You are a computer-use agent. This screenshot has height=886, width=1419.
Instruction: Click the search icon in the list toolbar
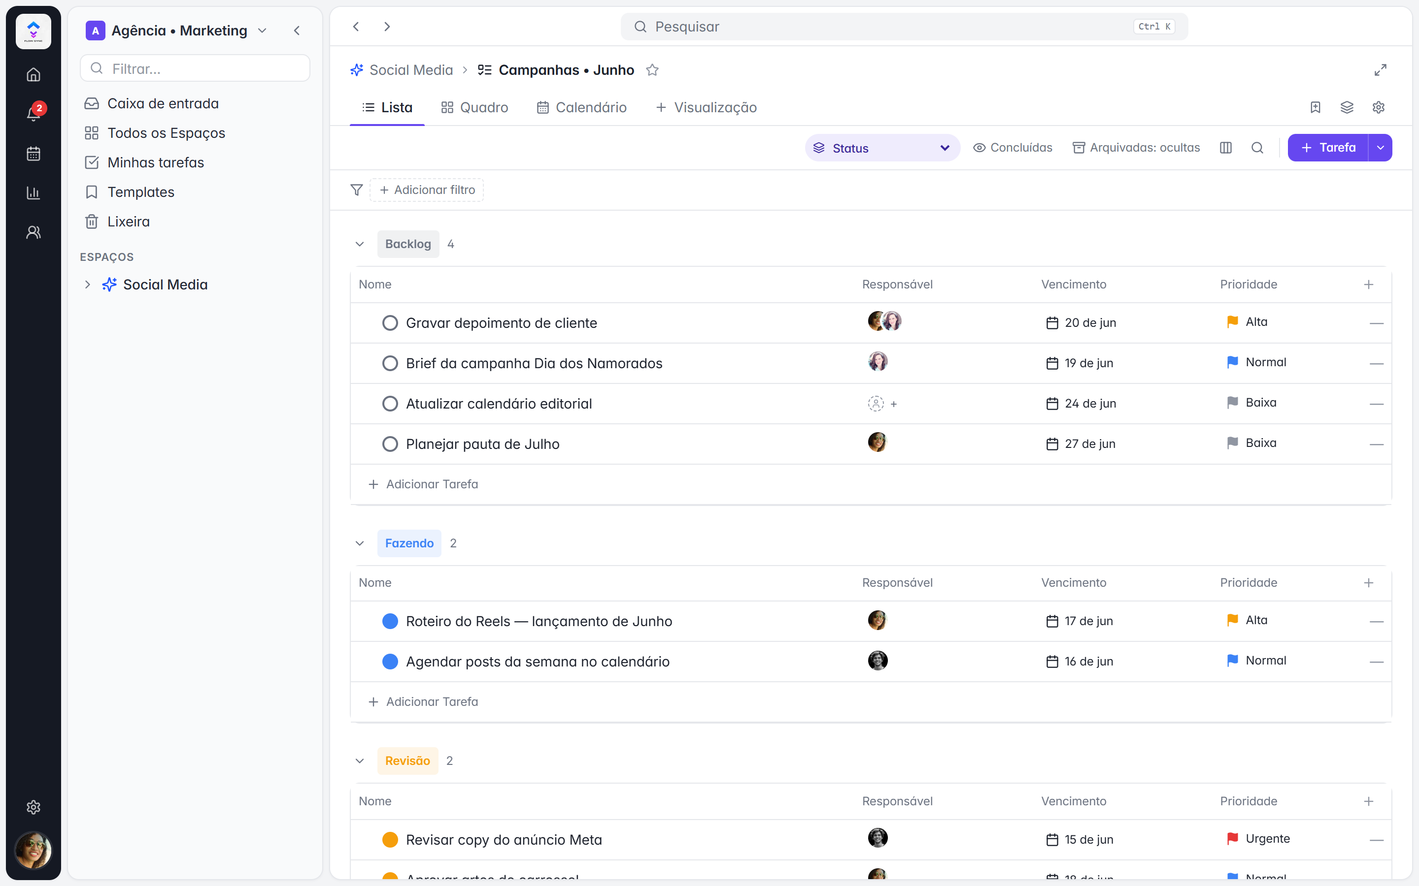pyautogui.click(x=1257, y=148)
